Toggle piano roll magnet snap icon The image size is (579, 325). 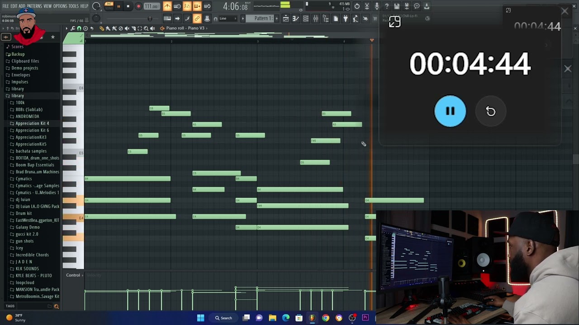pos(79,28)
